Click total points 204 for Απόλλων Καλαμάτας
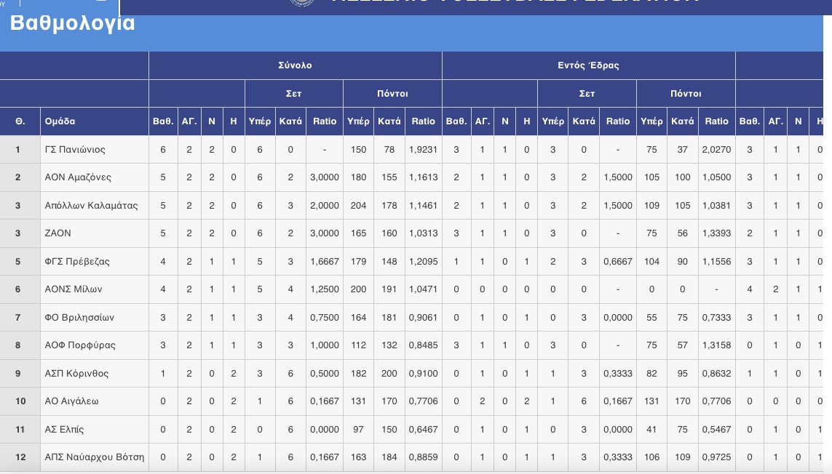This screenshot has width=832, height=474. pyautogui.click(x=358, y=205)
